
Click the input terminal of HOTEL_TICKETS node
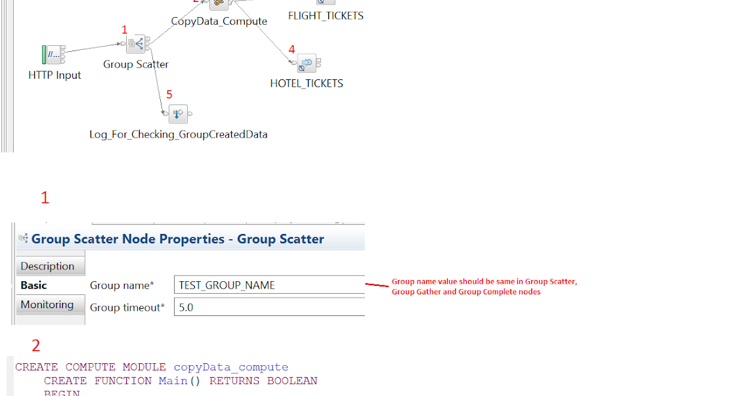coord(295,62)
